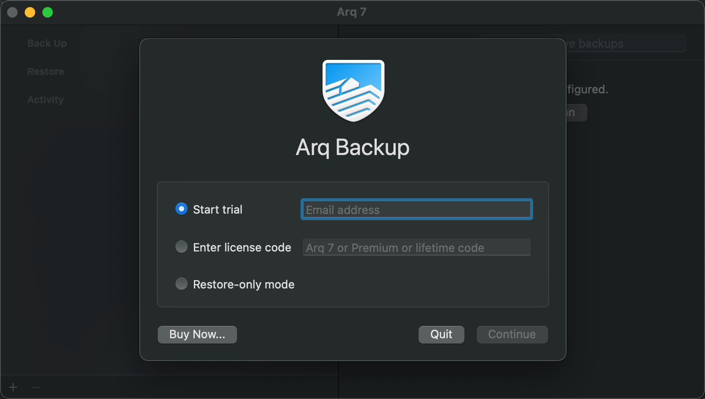Select the Start trial radio button
Viewport: 705px width, 399px height.
(x=182, y=209)
